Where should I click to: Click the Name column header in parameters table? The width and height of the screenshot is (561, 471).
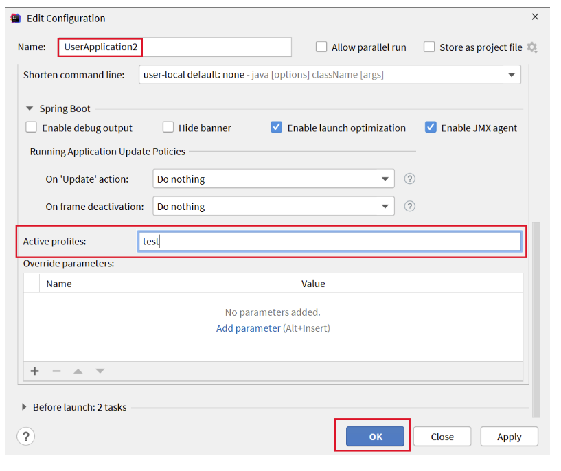point(167,284)
